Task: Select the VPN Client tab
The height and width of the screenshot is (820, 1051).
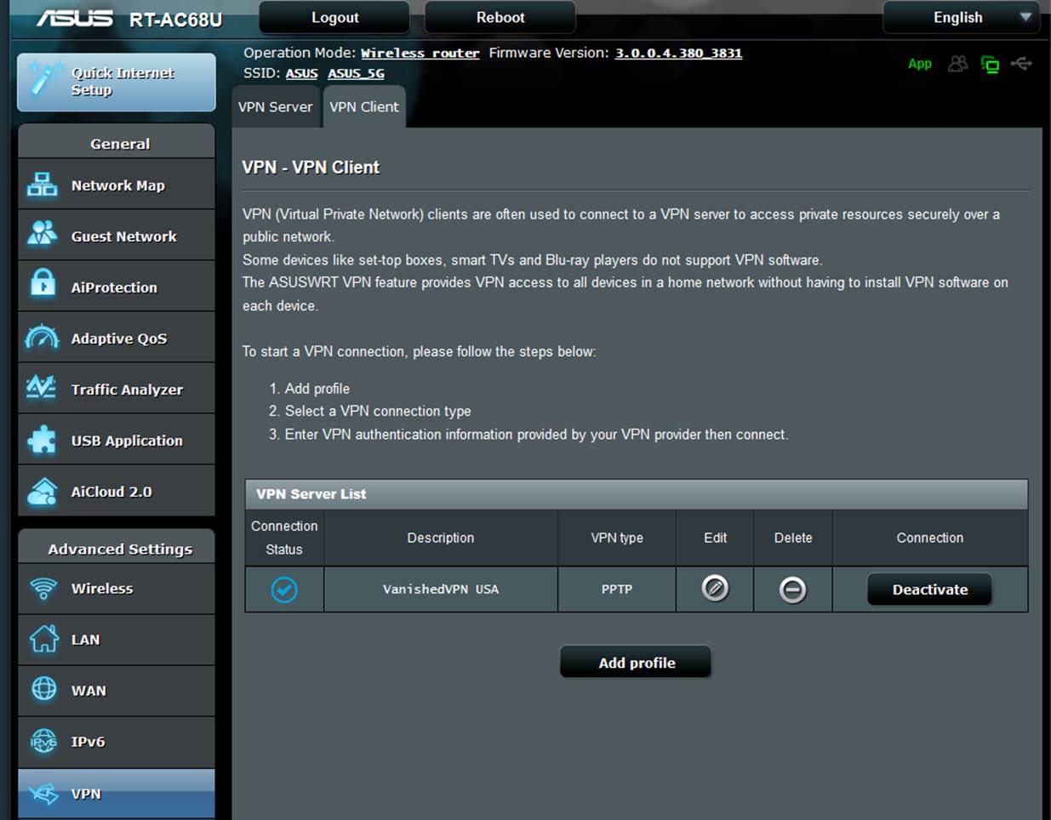Action: [x=363, y=106]
